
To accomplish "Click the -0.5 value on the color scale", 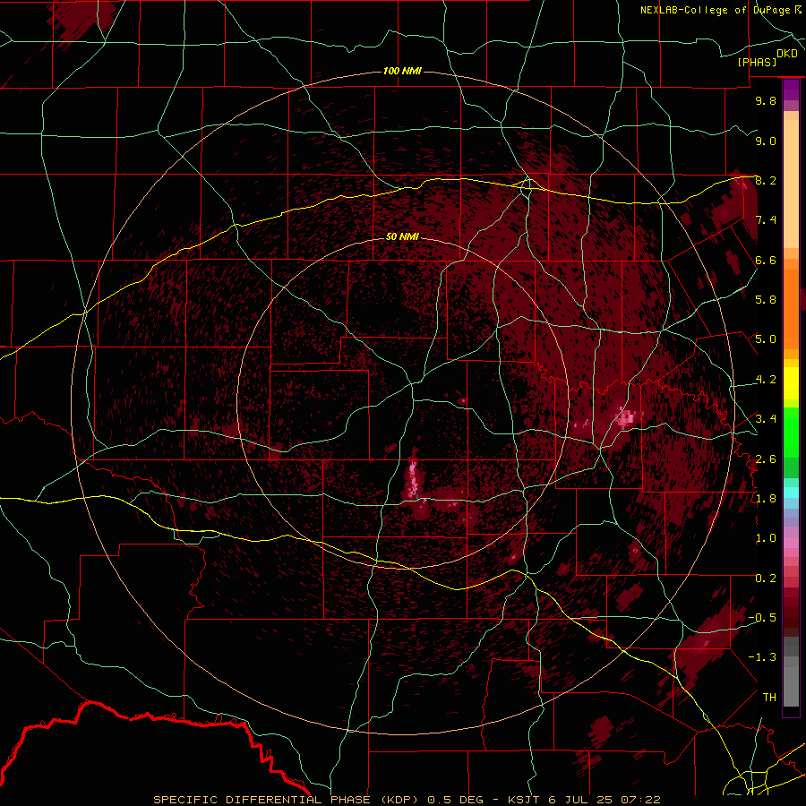I will pos(762,618).
